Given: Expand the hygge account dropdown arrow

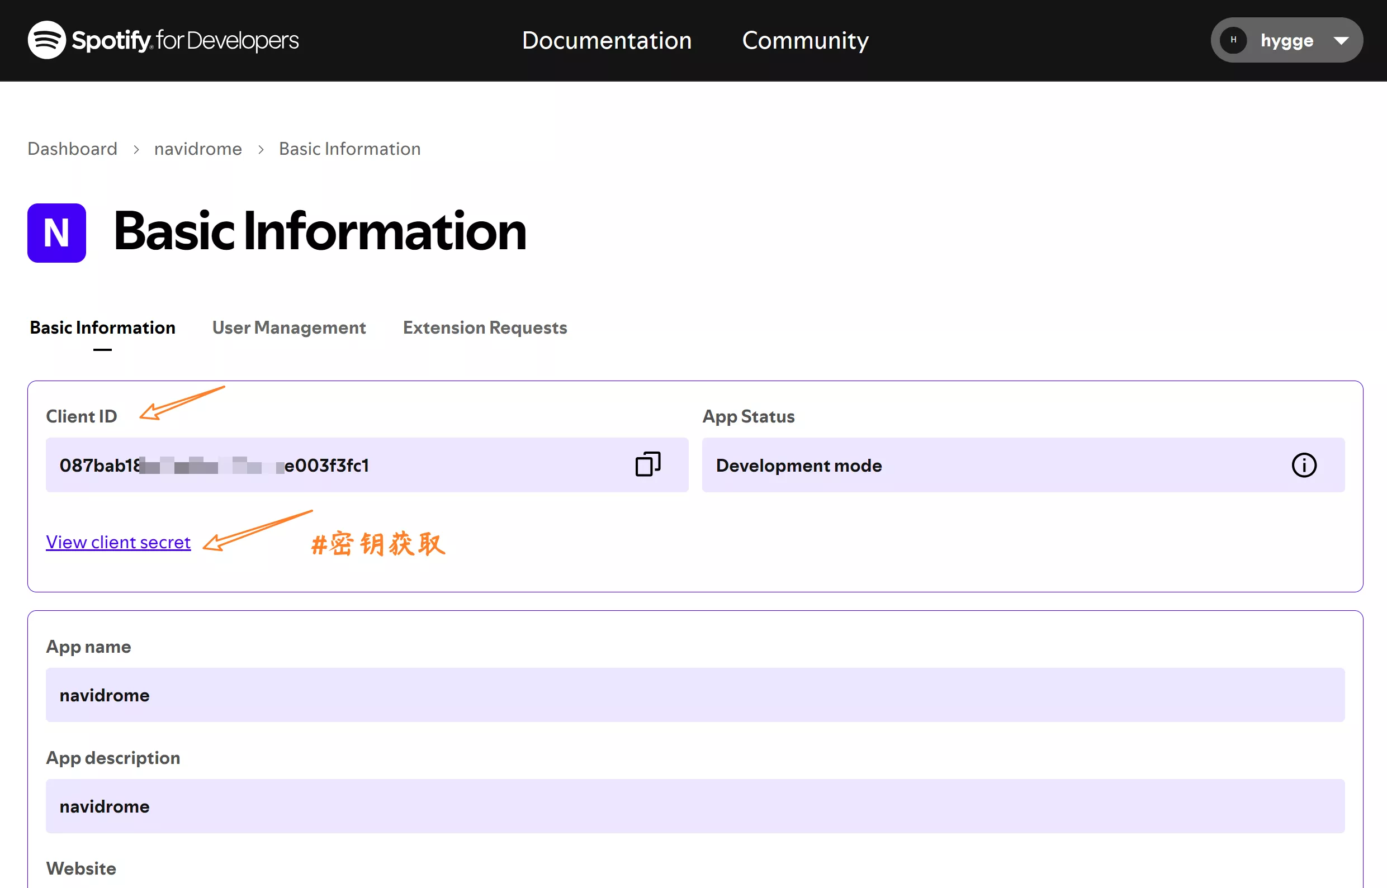Looking at the screenshot, I should [x=1341, y=40].
